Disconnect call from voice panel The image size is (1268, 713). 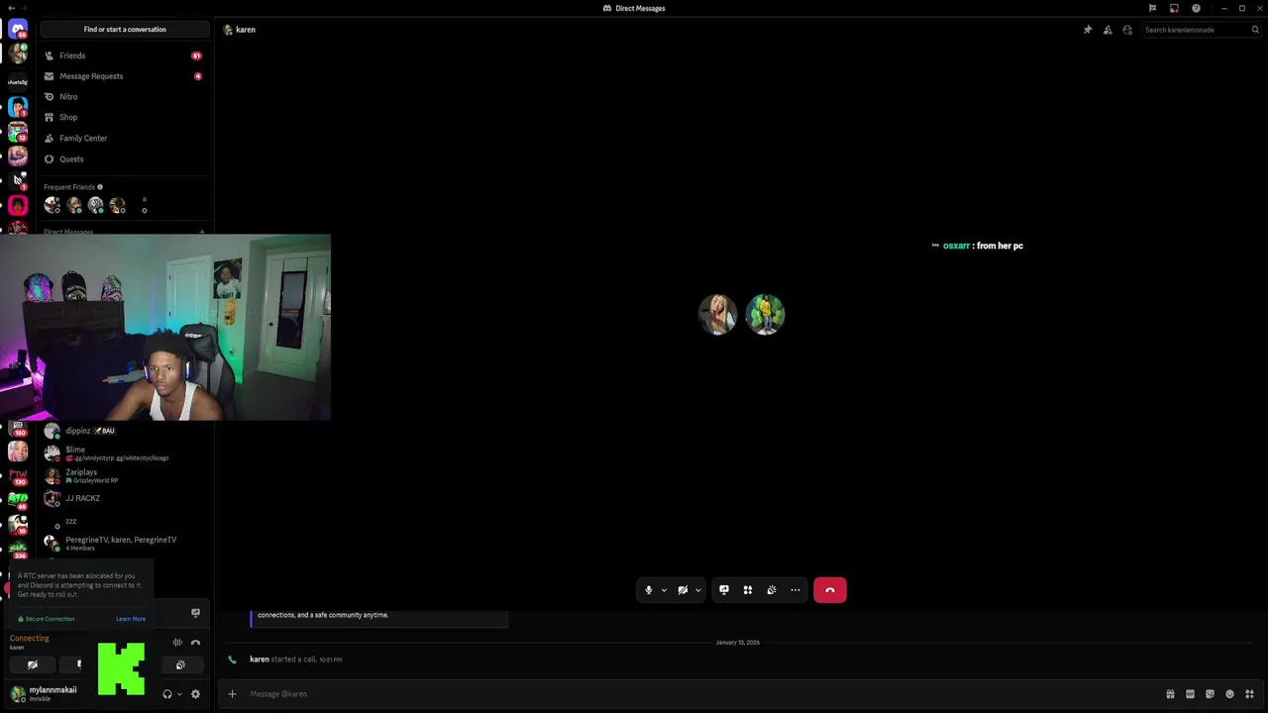[195, 643]
